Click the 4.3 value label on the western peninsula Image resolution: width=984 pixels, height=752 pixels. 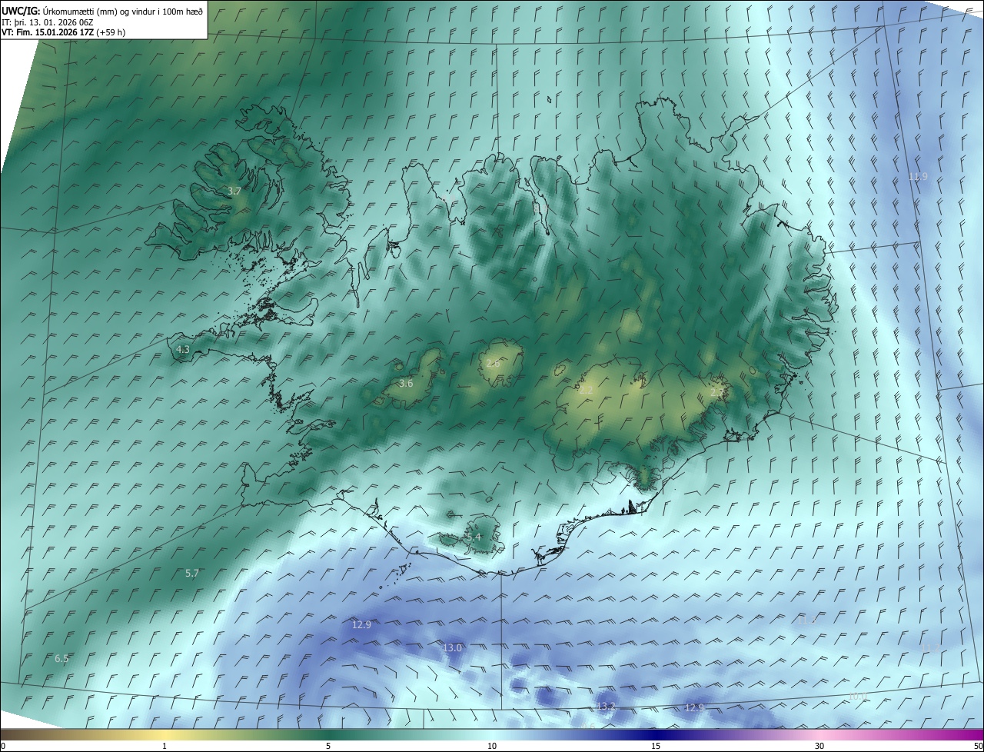click(183, 349)
